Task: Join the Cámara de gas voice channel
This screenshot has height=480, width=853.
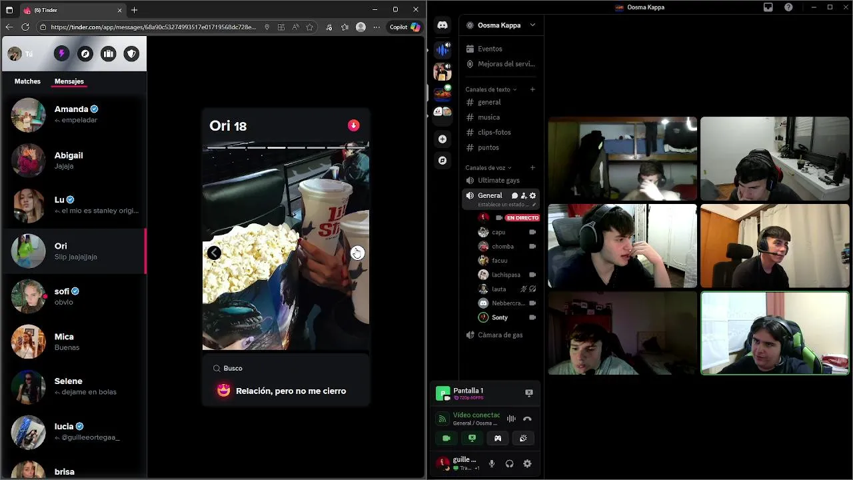Action: click(x=500, y=335)
